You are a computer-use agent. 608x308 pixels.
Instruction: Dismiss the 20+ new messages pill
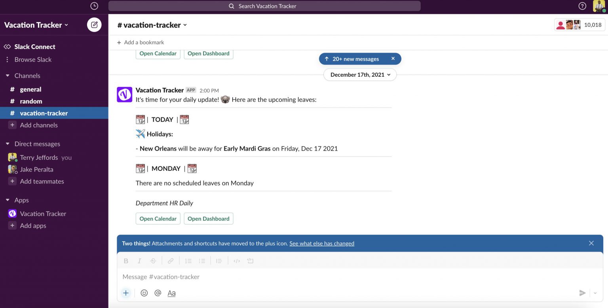point(393,59)
